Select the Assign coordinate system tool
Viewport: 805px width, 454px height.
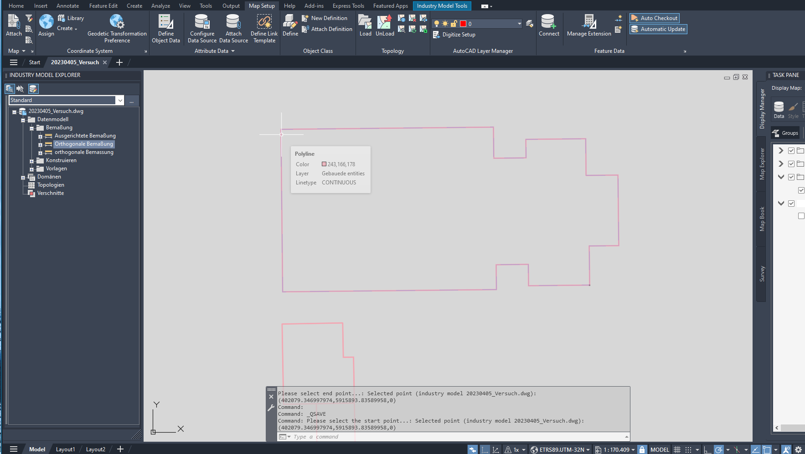coord(46,25)
